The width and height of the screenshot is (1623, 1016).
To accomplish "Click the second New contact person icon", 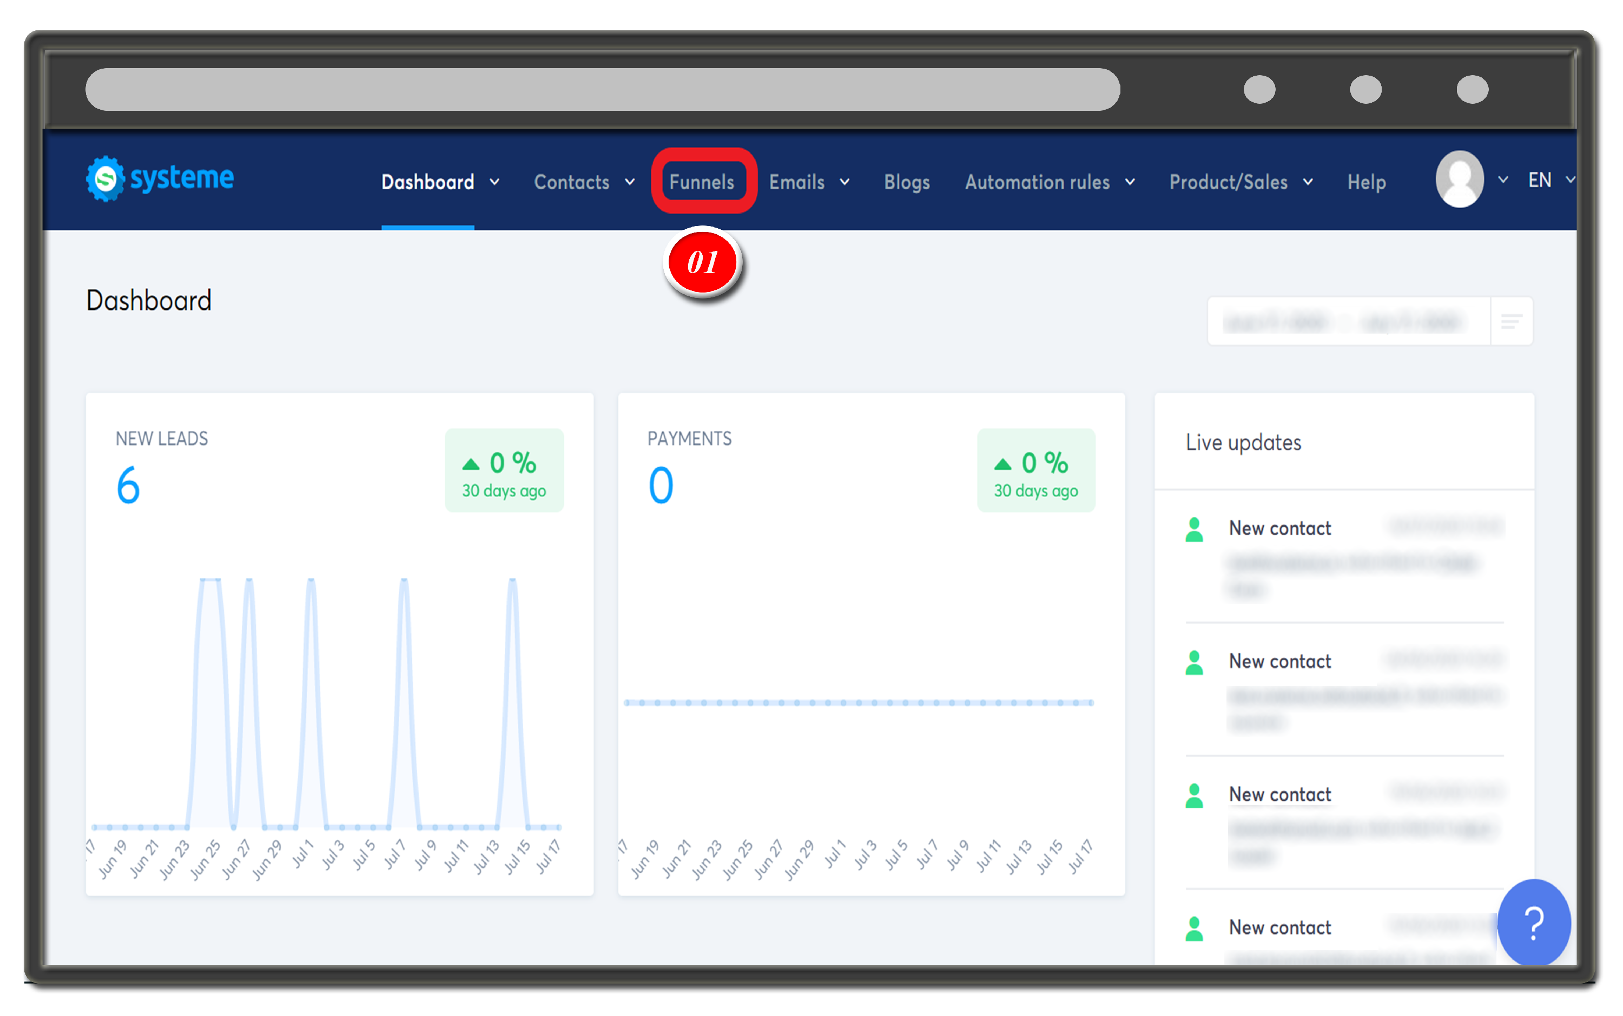I will [x=1194, y=662].
